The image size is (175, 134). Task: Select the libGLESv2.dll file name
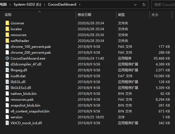(x=21, y=88)
